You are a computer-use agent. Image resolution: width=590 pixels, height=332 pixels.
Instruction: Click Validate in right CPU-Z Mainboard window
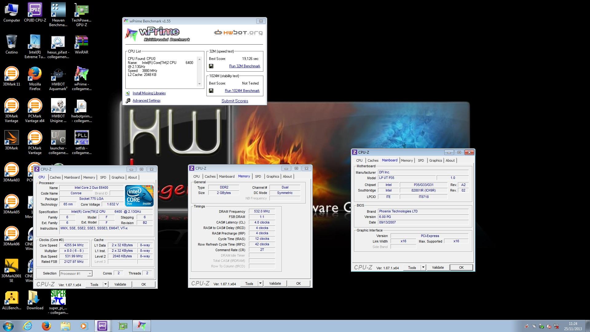coord(438,267)
